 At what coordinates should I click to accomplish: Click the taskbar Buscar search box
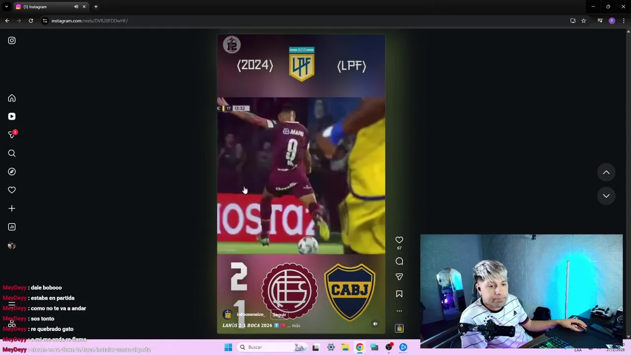coord(271,347)
